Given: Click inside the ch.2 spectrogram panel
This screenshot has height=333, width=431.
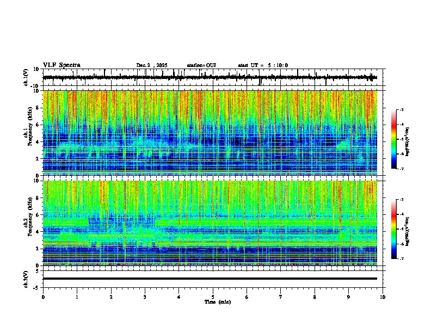Looking at the screenshot, I should point(210,223).
